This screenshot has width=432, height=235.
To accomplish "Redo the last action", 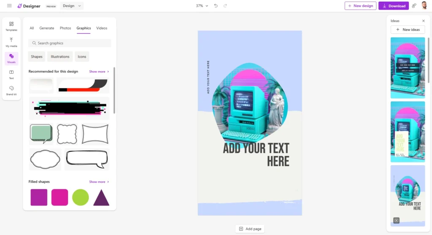I will (x=225, y=5).
